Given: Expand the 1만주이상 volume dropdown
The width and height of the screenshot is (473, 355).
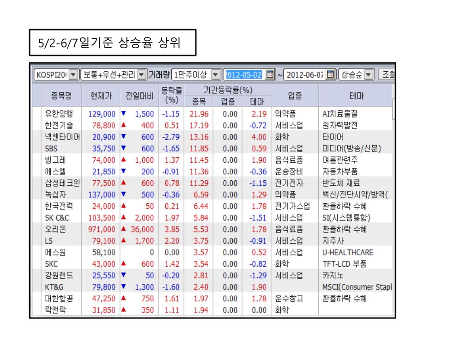Looking at the screenshot, I should [x=215, y=74].
